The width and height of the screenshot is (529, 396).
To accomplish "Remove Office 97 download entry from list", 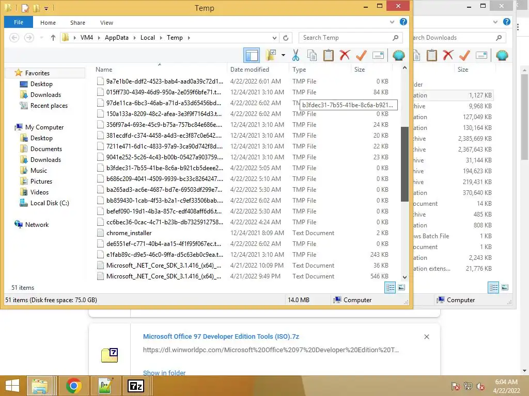I will (426, 337).
